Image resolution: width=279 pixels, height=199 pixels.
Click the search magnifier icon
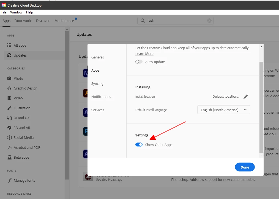coord(143,21)
